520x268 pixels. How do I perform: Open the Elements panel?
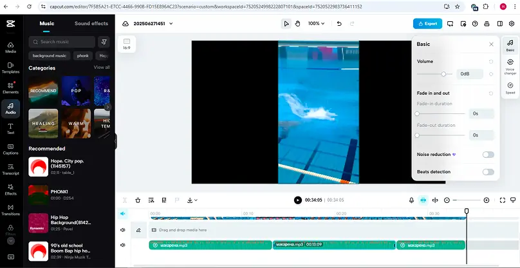click(10, 88)
